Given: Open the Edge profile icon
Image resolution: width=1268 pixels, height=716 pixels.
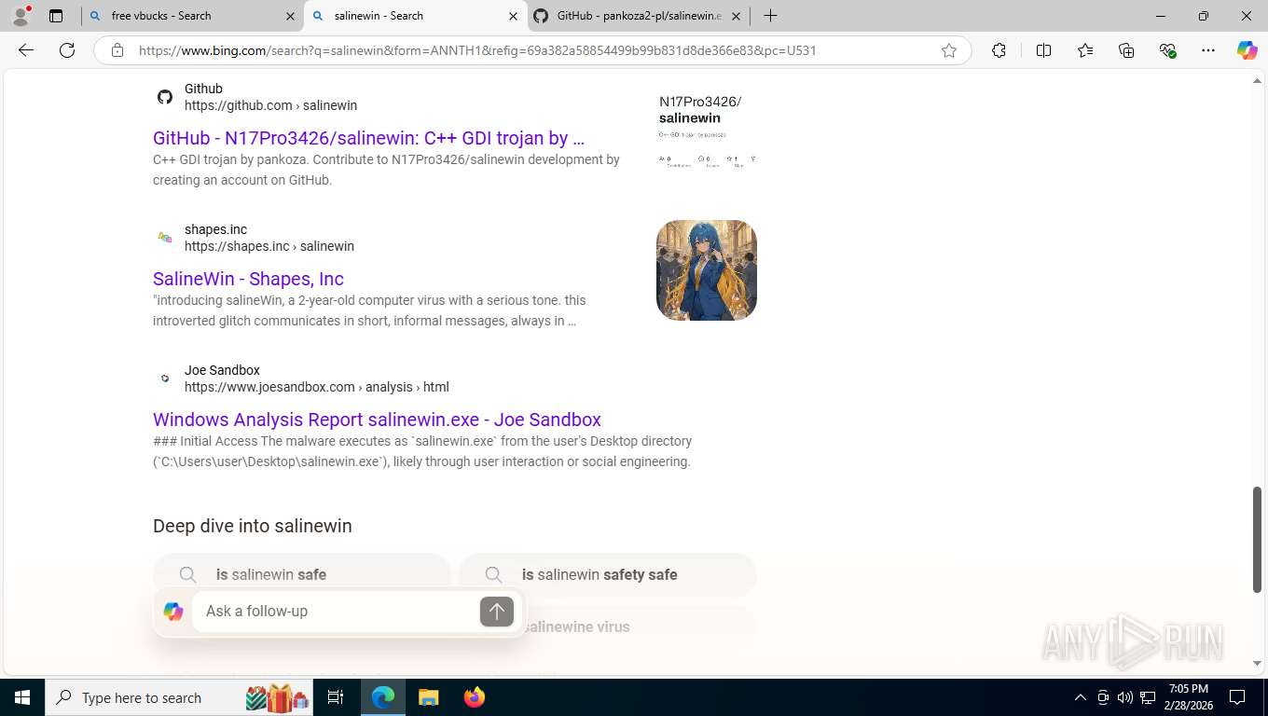Looking at the screenshot, I should [x=21, y=16].
